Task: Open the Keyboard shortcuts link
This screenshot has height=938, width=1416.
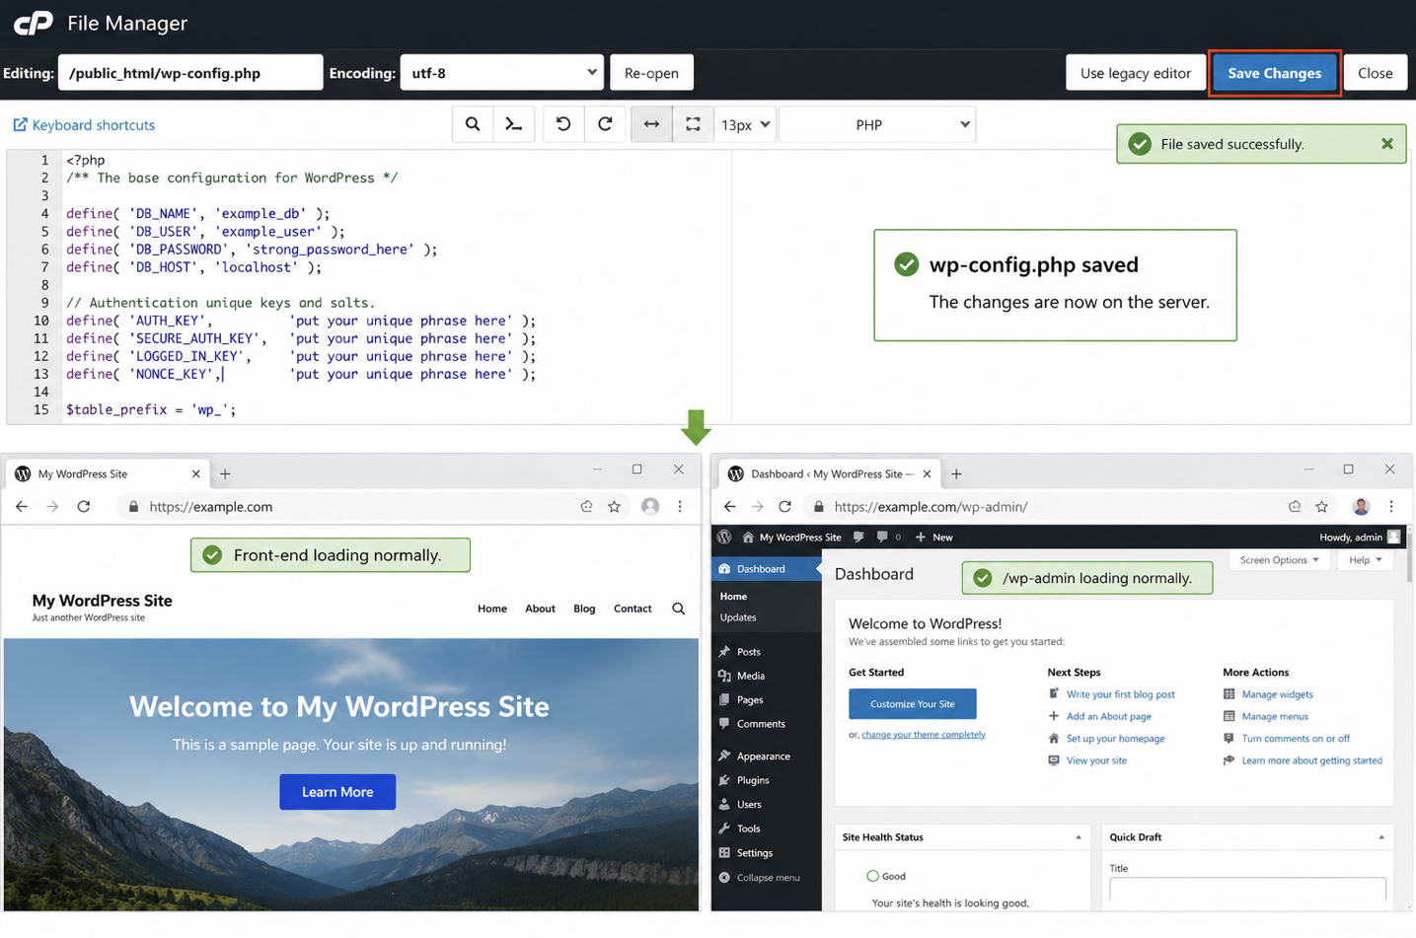Action: [x=84, y=125]
